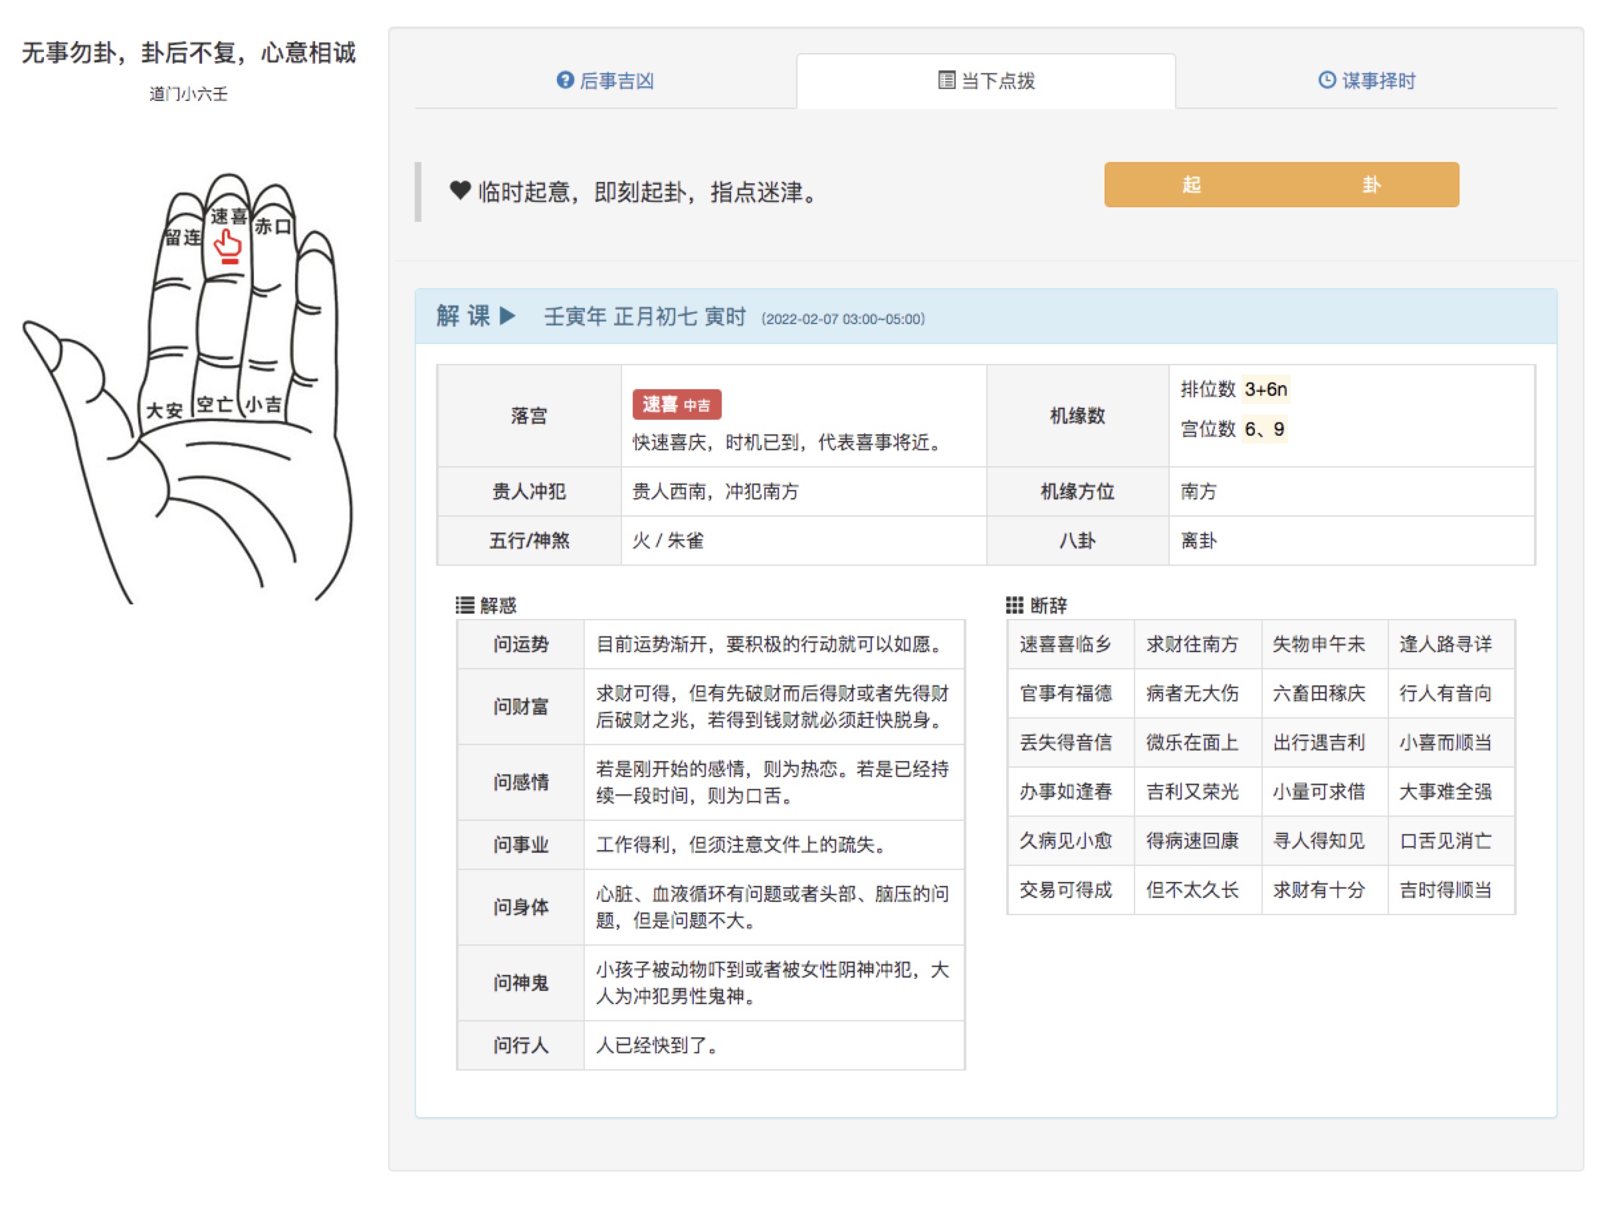This screenshot has width=1623, height=1218.
Task: Click 大安 label on the palm diagram
Action: coord(163,409)
